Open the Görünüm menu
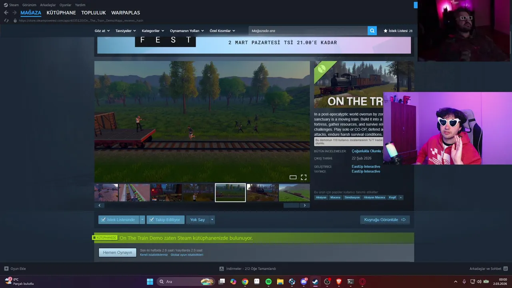This screenshot has height=288, width=512. pos(29,5)
